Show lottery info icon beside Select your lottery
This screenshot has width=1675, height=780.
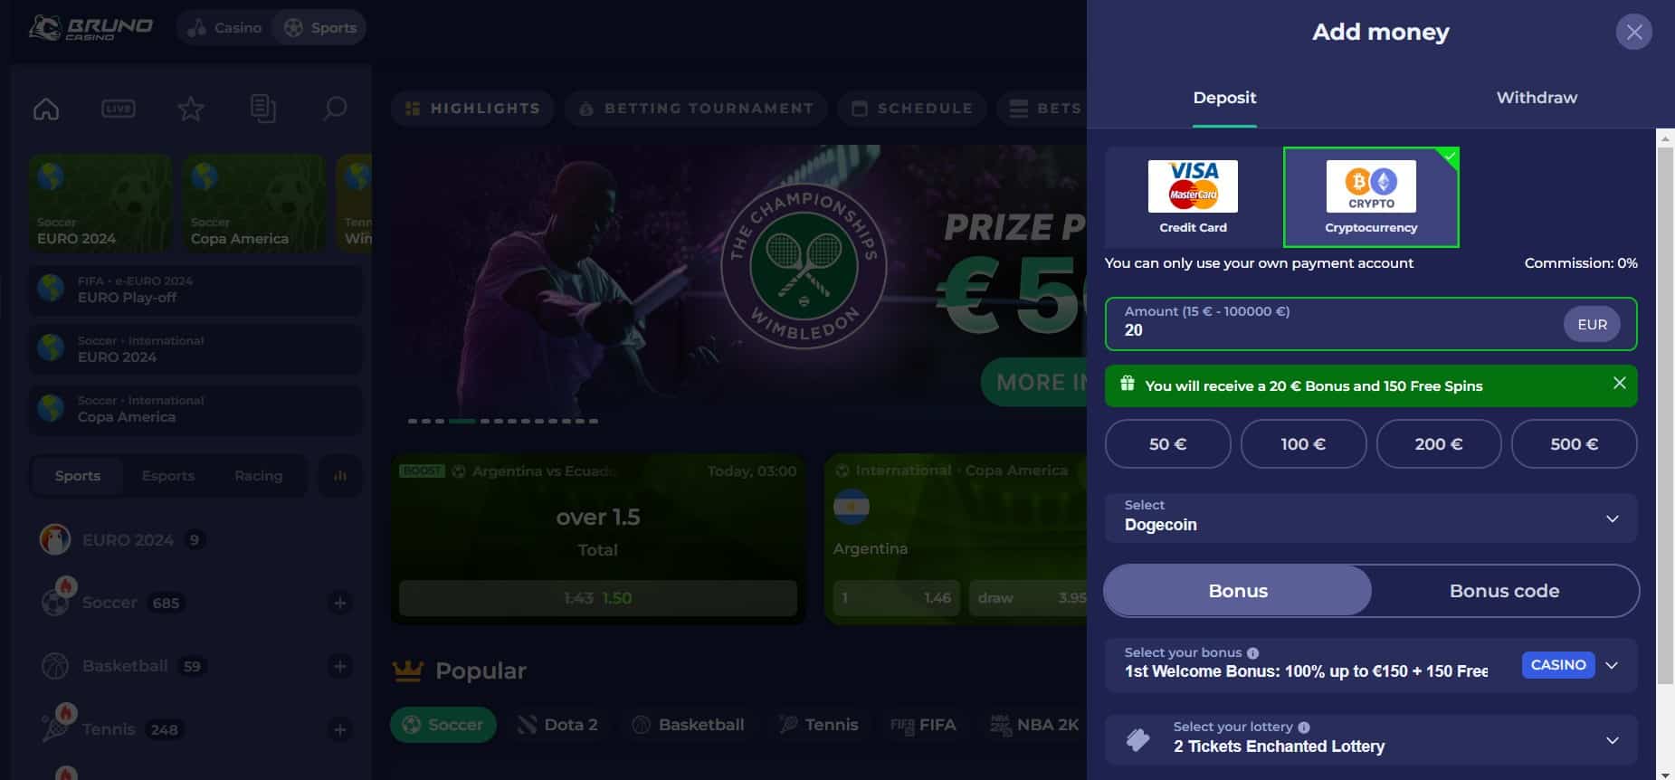point(1304,728)
